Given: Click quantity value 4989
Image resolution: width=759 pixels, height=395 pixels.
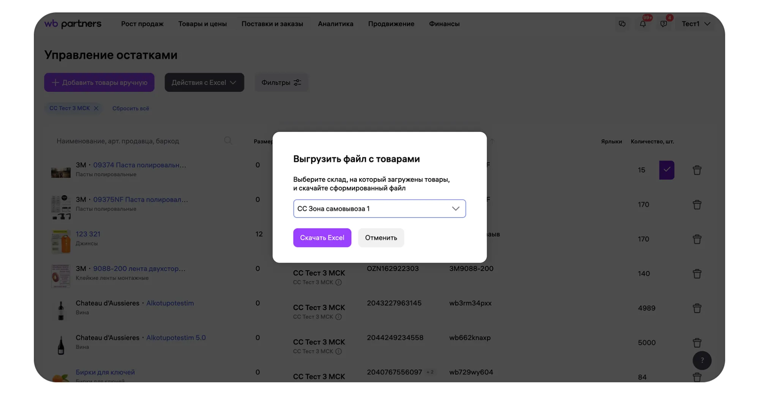Looking at the screenshot, I should tap(647, 308).
